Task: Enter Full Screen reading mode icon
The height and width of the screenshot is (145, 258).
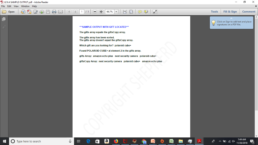Action: [x=154, y=11]
